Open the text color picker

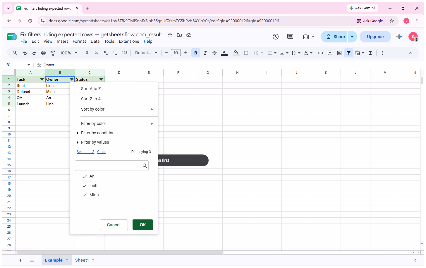[224, 53]
